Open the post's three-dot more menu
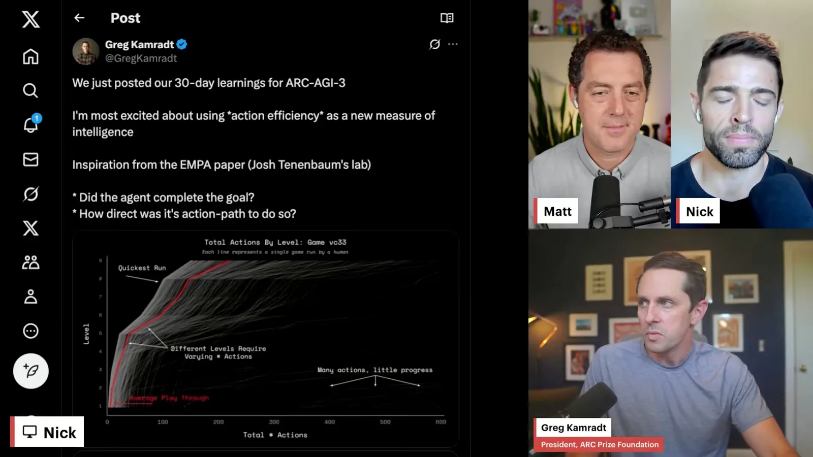The width and height of the screenshot is (813, 457). 453,44
